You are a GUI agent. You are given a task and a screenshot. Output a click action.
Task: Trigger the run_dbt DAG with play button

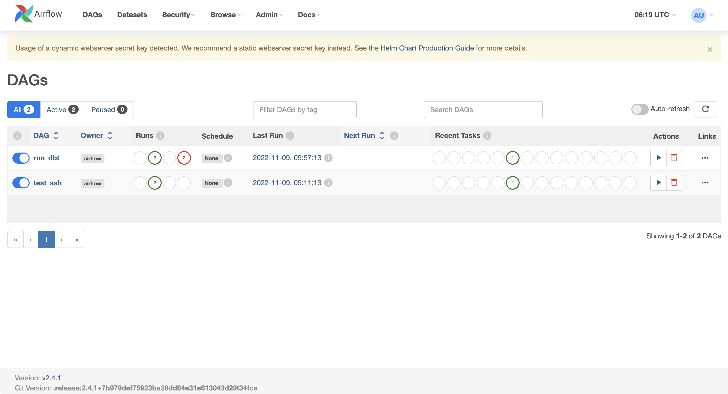tap(658, 158)
